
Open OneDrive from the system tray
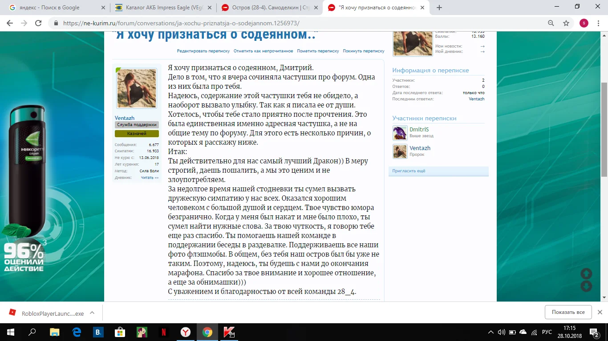point(523,332)
